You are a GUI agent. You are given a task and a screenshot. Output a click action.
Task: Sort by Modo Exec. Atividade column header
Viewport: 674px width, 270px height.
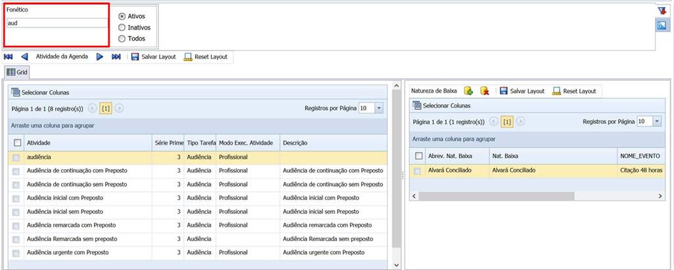[248, 143]
